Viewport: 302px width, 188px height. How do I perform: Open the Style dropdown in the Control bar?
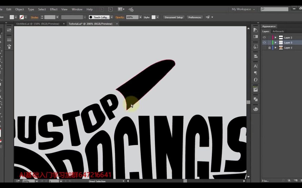click(157, 17)
